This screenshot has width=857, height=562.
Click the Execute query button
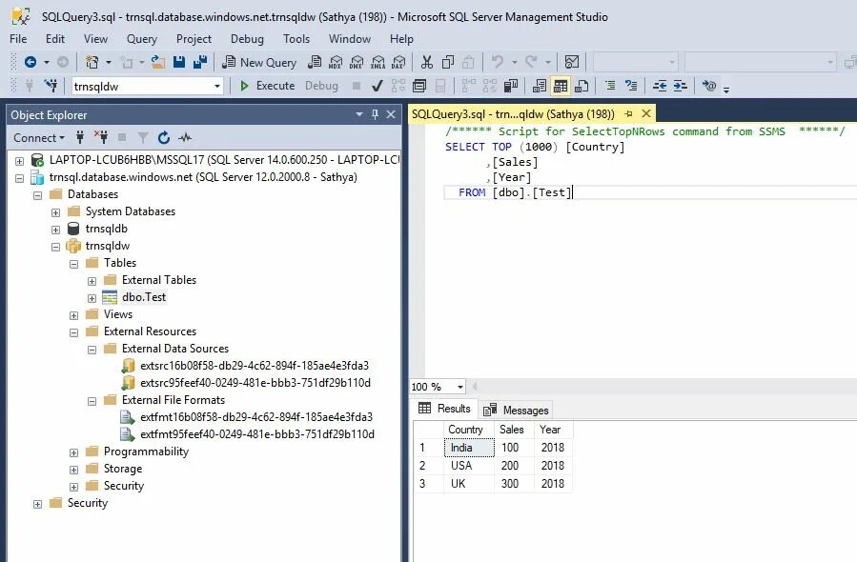(x=267, y=86)
